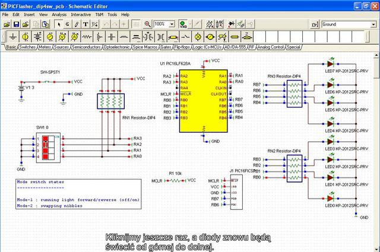Click the Save diskette icon
Viewport: 380px width, 252px height.
tap(17, 24)
